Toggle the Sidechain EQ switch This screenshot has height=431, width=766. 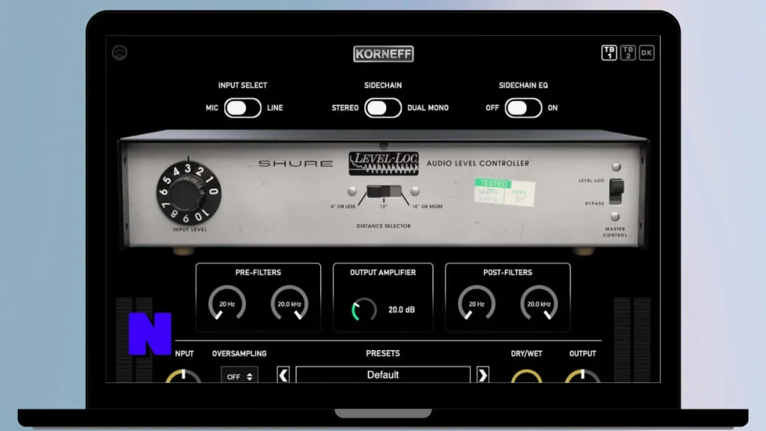click(x=523, y=108)
